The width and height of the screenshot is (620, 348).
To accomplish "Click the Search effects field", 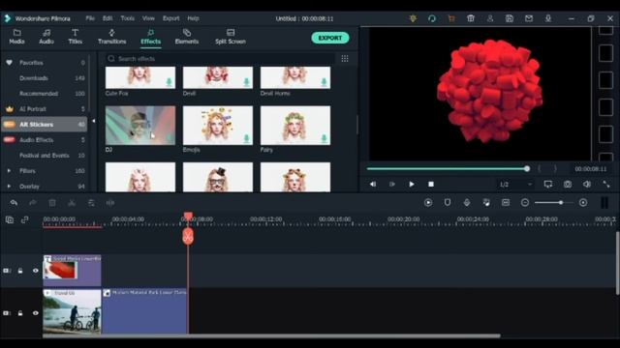I will point(220,58).
